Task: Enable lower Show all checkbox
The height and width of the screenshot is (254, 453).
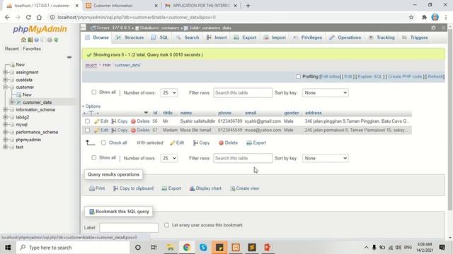Action: pos(94,157)
